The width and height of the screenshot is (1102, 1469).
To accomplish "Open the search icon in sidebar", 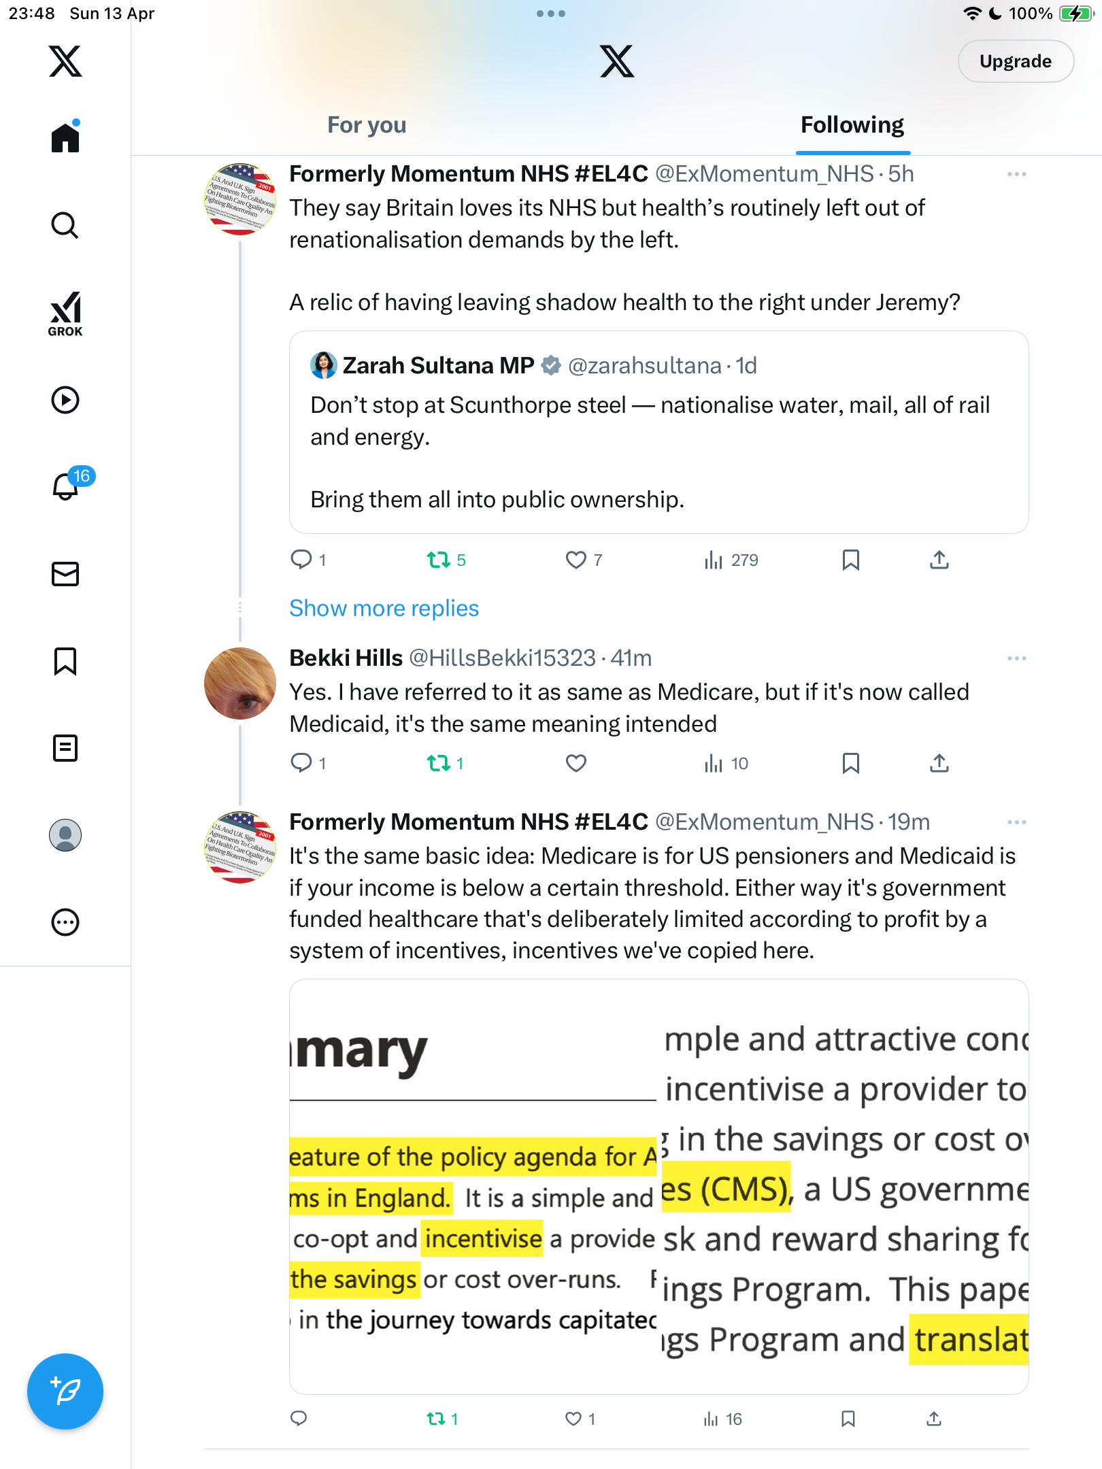I will tap(65, 226).
